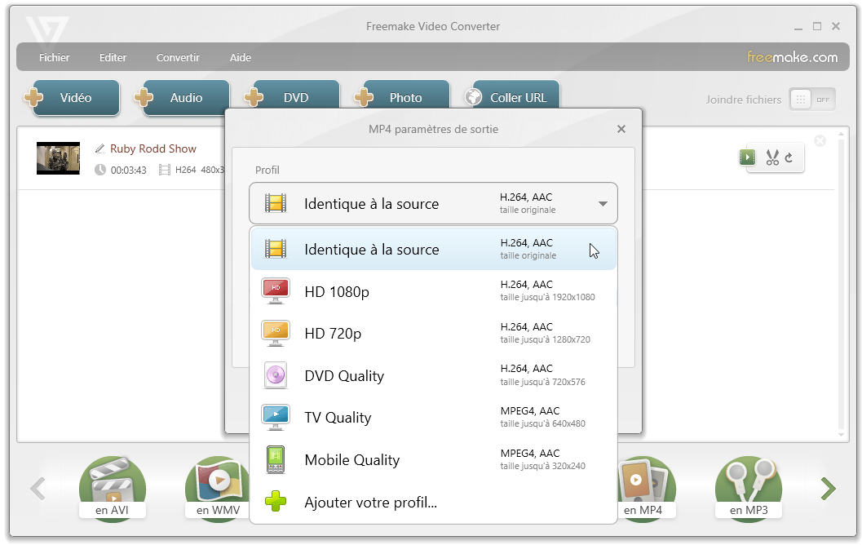Image resolution: width=862 pixels, height=545 pixels.
Task: Select the DVD Quality profile
Action: (x=434, y=375)
